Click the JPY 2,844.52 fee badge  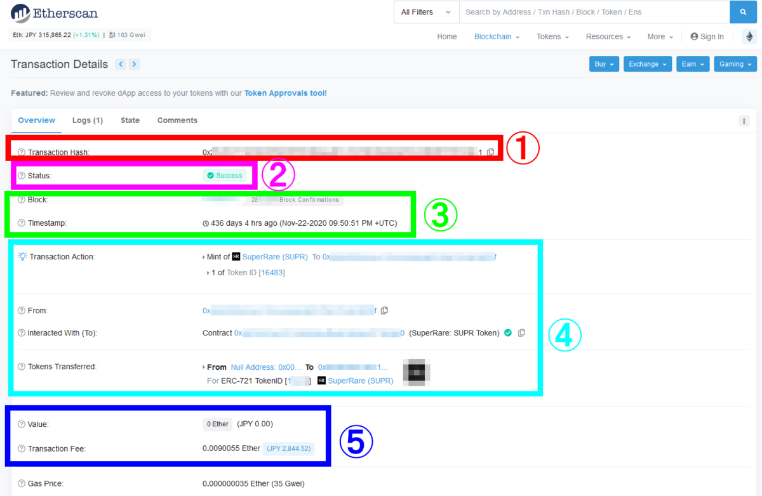pyautogui.click(x=288, y=449)
